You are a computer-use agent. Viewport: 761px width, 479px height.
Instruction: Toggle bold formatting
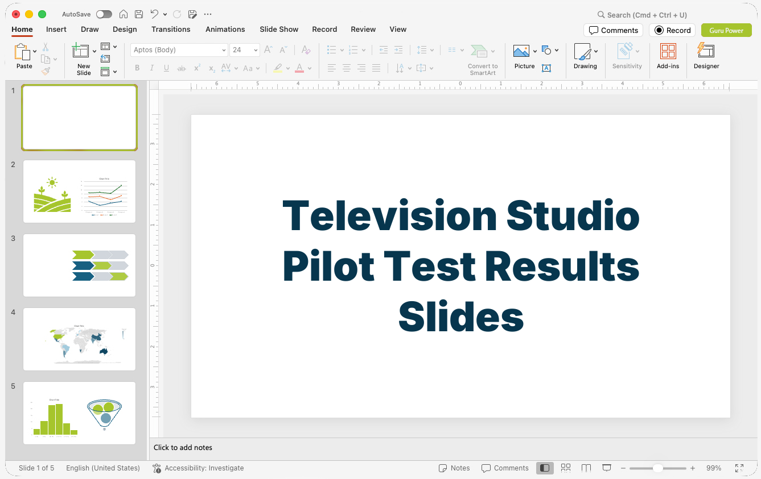[137, 68]
